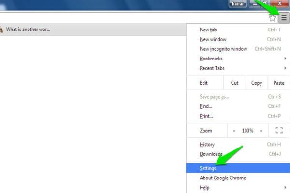Viewport: 290px width, 193px height.
Task: Decrease zoom with the minus button
Action: click(x=234, y=131)
